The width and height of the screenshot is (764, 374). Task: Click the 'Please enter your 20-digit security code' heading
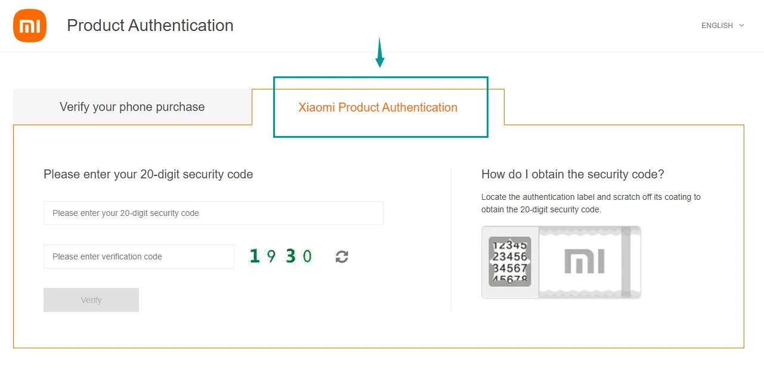[x=148, y=175]
